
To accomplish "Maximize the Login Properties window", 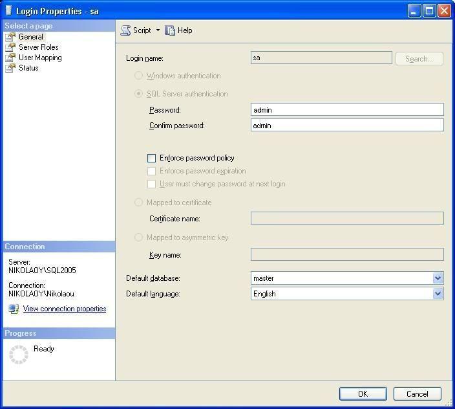I will point(429,11).
